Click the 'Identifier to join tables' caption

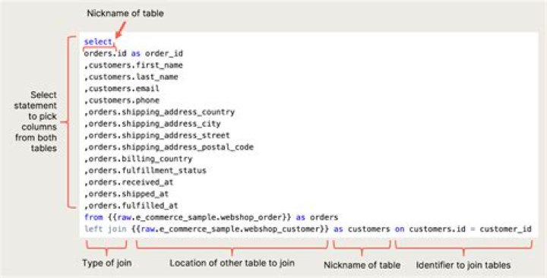click(x=463, y=265)
